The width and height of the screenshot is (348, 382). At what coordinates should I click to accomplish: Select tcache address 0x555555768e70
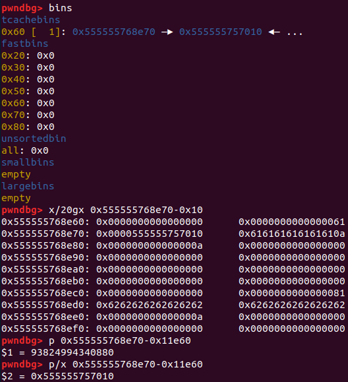[113, 32]
